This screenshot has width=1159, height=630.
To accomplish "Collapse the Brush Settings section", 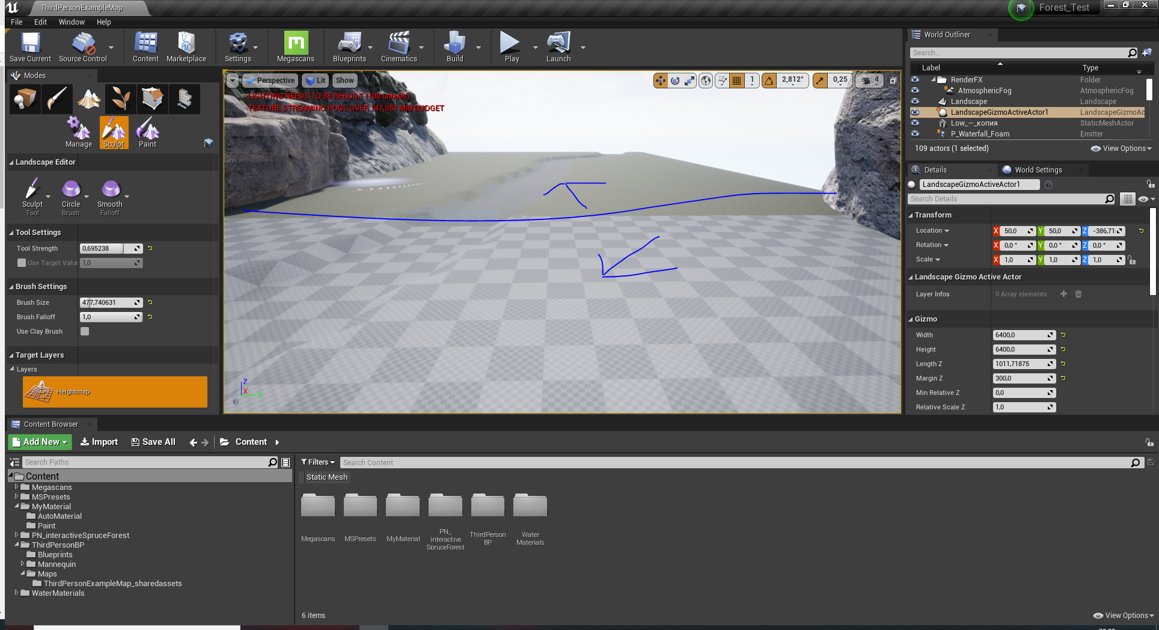I will click(x=11, y=287).
